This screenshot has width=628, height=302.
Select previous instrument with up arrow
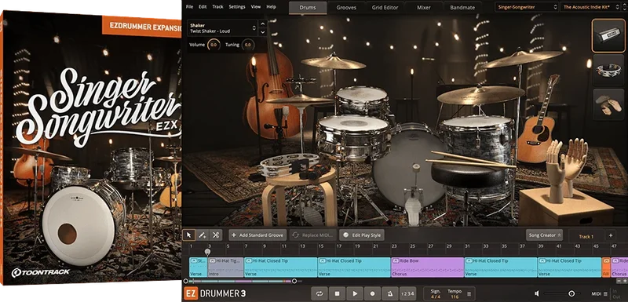coord(263,24)
